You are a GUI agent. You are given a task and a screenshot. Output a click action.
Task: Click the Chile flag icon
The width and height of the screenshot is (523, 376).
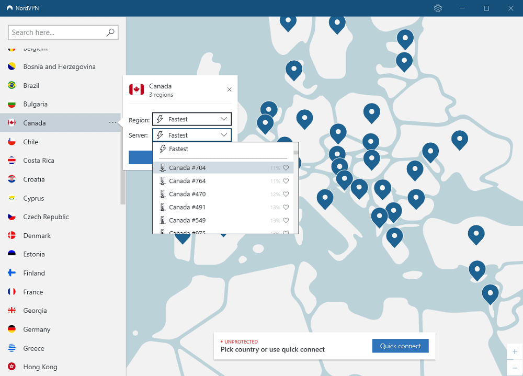[12, 142]
